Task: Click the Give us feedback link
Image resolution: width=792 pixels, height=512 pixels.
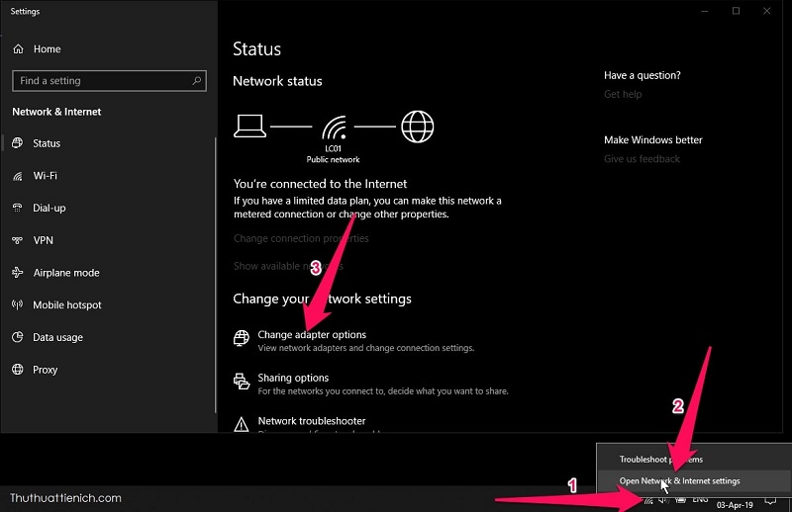Action: [642, 159]
